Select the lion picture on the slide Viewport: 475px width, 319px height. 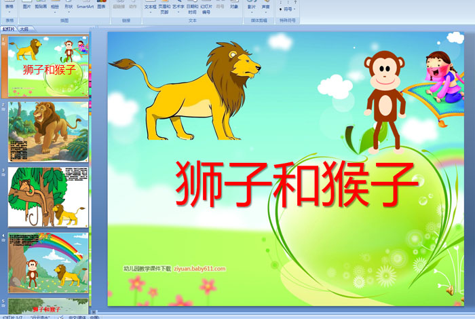185,91
